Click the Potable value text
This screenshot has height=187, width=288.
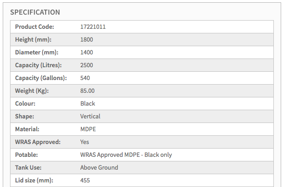tap(126, 155)
